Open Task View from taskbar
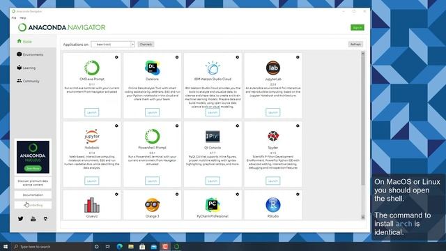This screenshot has width=446, height=251. 107,246
